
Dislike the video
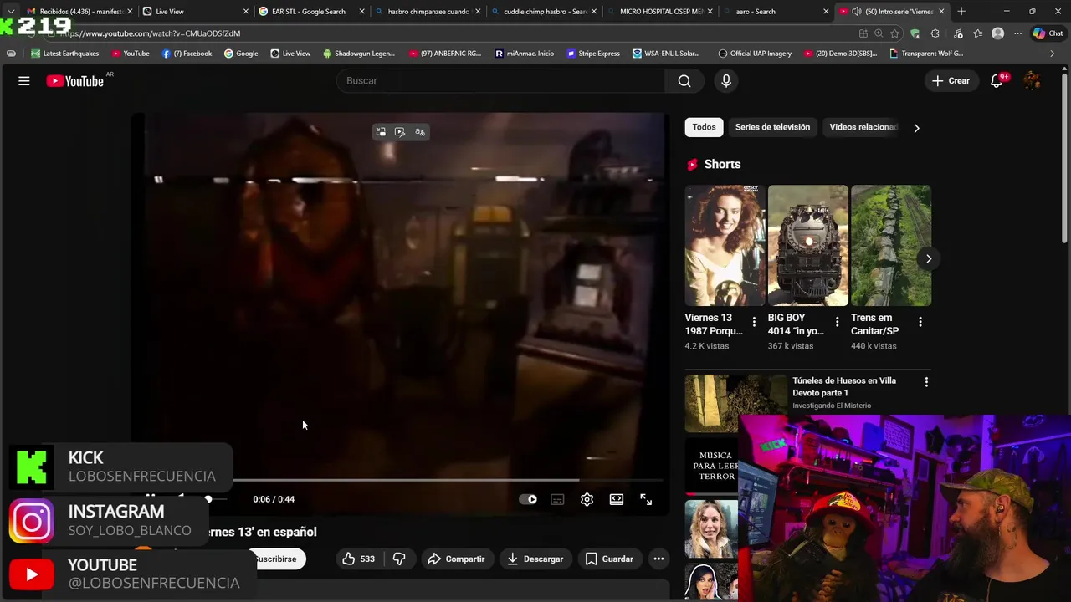(x=399, y=559)
